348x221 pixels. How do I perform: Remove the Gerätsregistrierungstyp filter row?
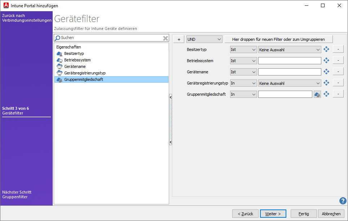(x=338, y=83)
